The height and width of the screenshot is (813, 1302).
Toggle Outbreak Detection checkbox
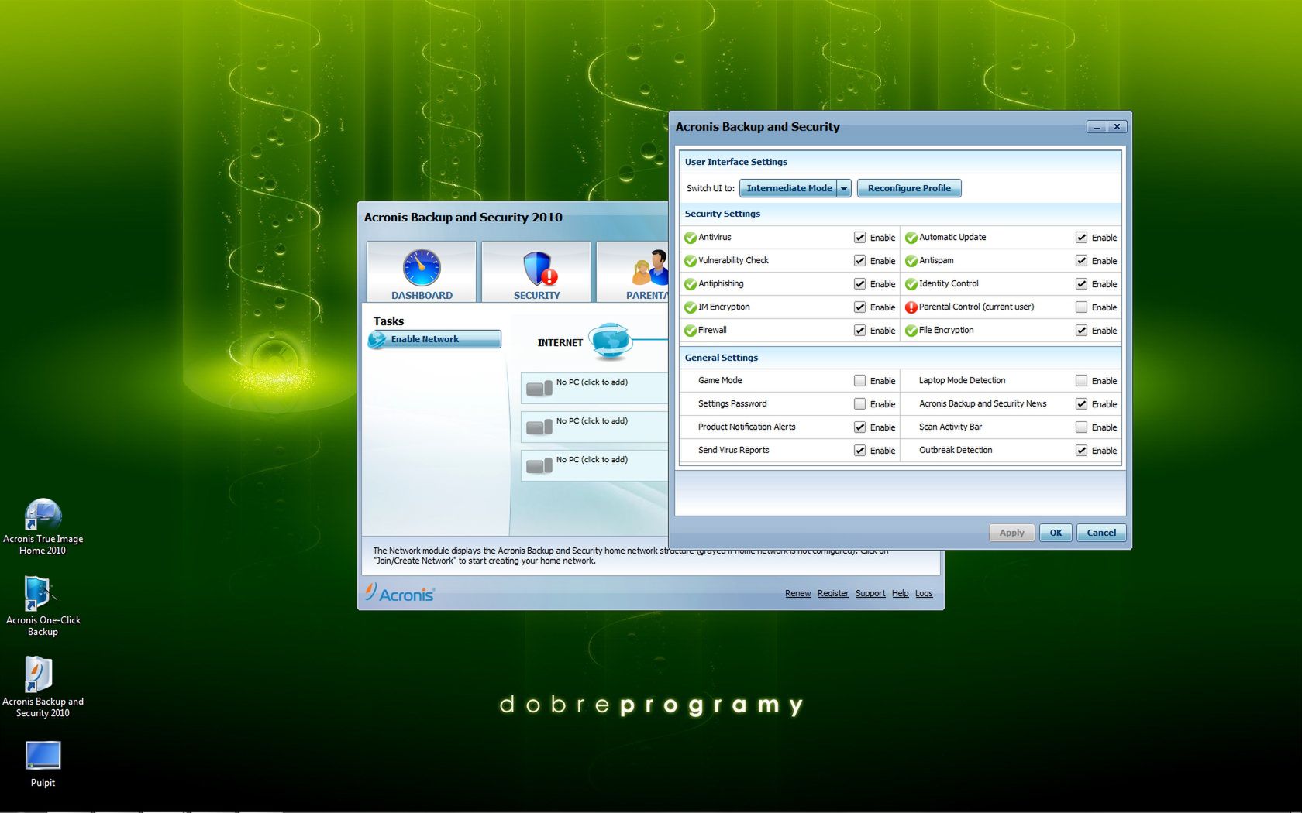tap(1081, 451)
